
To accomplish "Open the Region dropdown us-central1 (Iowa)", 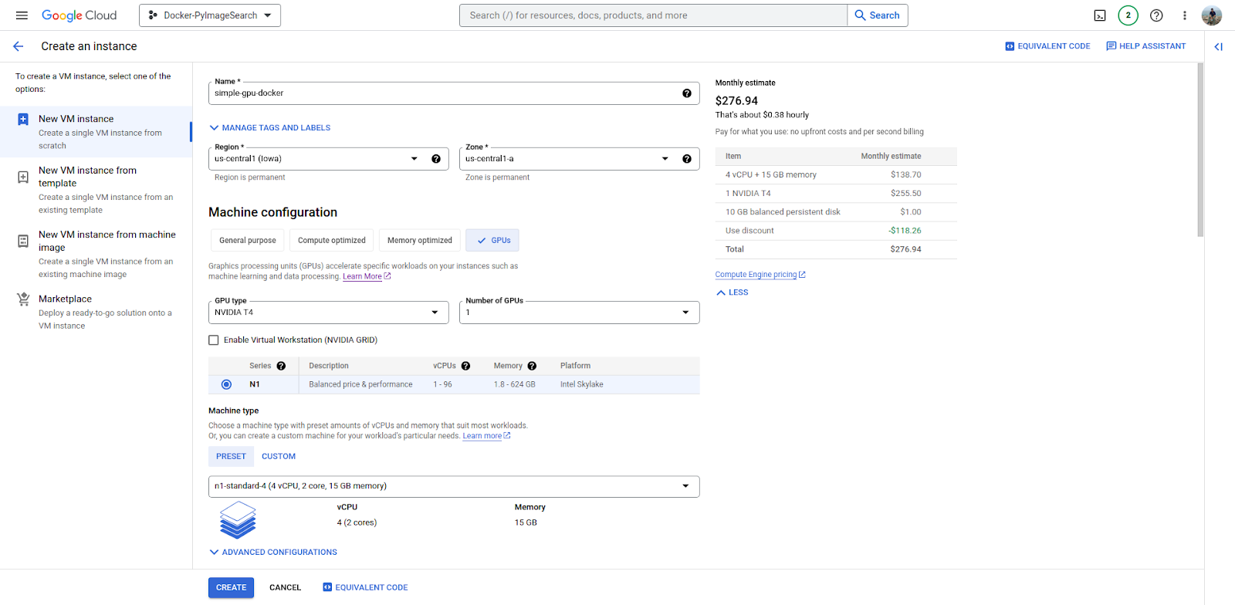I will coord(328,159).
